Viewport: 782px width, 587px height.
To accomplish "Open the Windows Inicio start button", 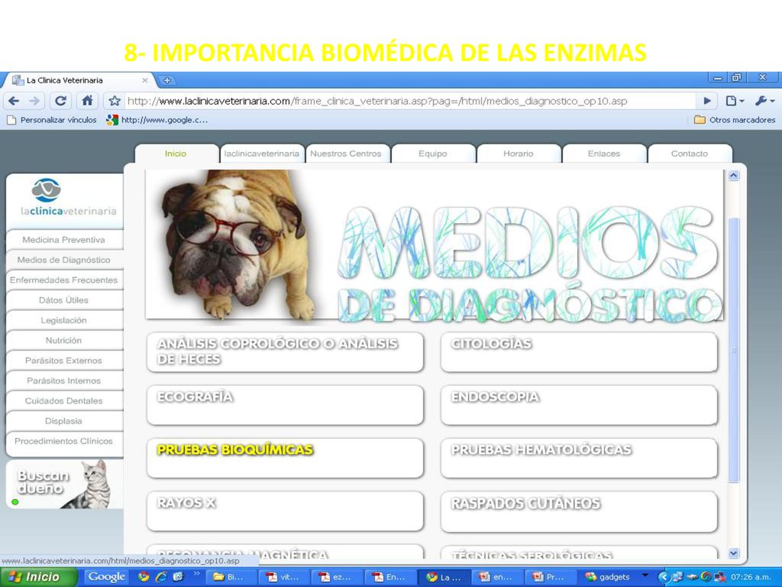I will [39, 577].
